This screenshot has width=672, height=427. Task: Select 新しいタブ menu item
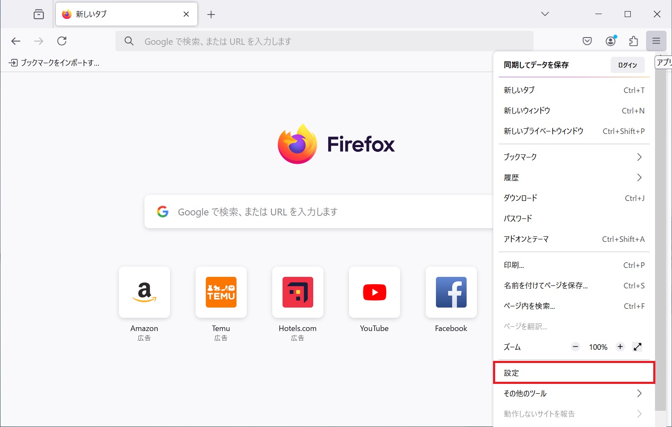coord(574,90)
